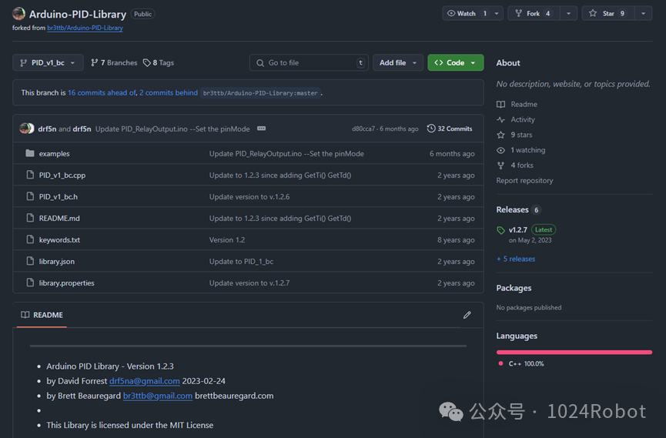Click the star icon beside 9 stars
The width and height of the screenshot is (666, 438).
[500, 135]
